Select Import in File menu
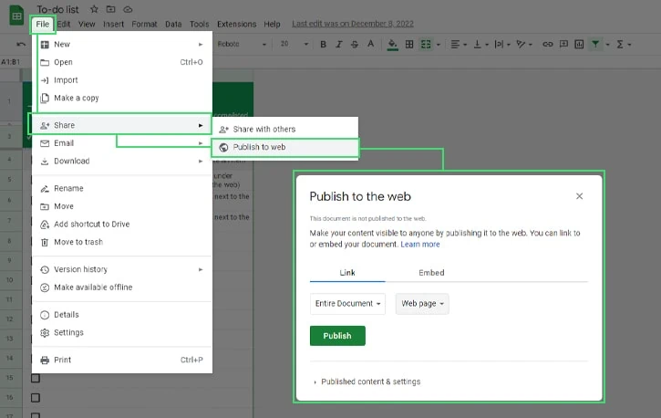The image size is (661, 418). pos(122,80)
